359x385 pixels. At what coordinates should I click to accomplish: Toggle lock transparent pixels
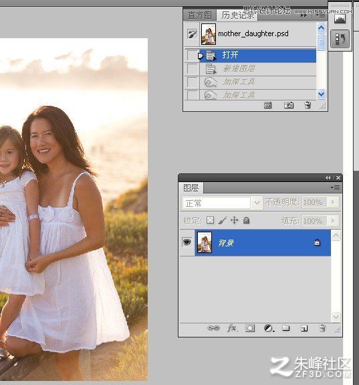click(x=210, y=220)
